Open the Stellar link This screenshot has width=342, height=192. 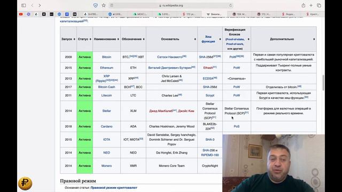(x=106, y=111)
